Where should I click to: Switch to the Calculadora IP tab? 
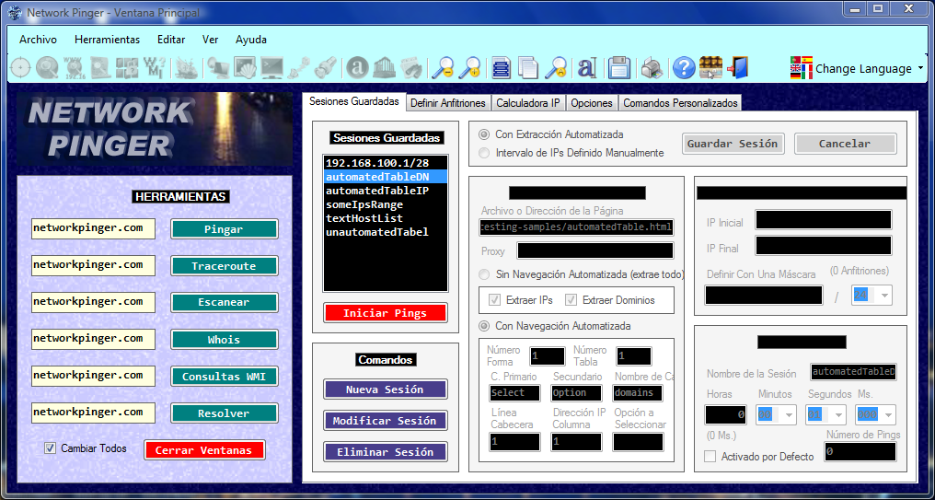527,103
